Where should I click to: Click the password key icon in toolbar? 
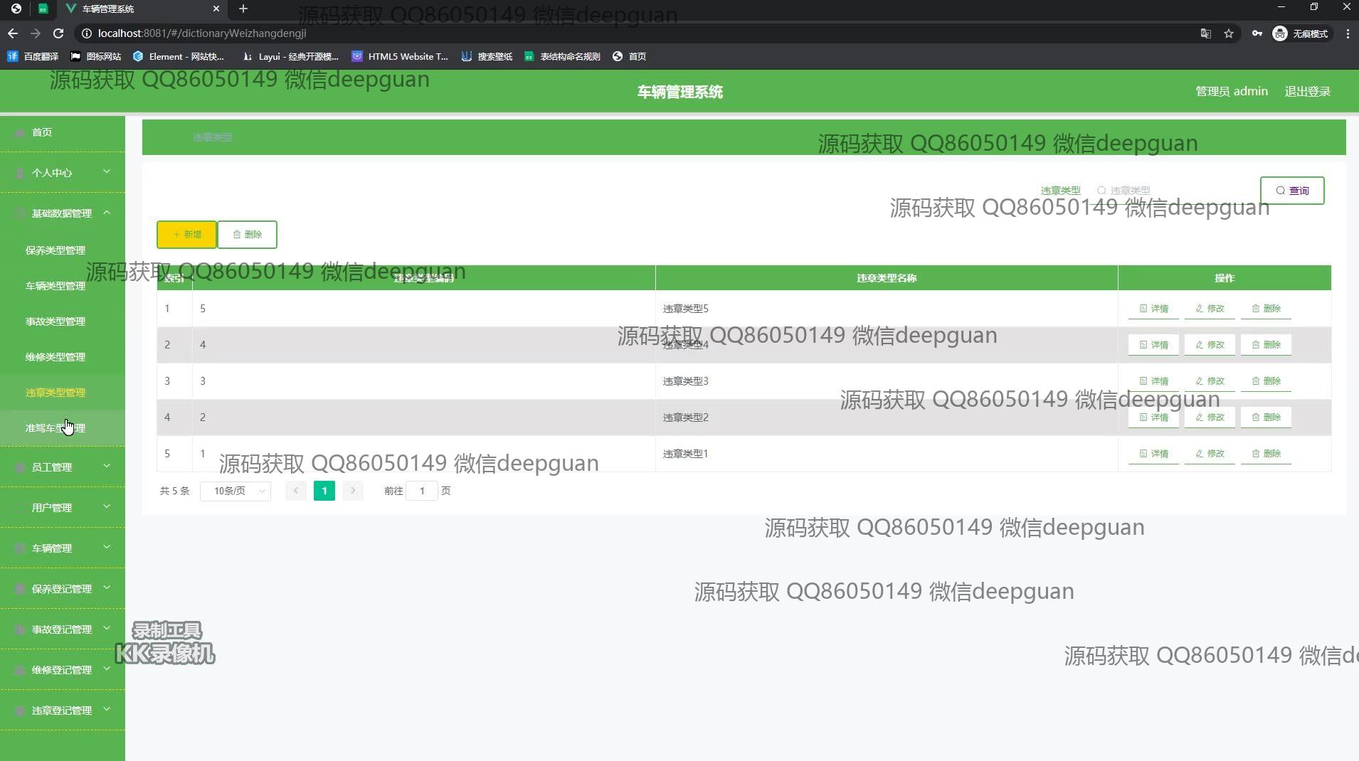[1257, 33]
